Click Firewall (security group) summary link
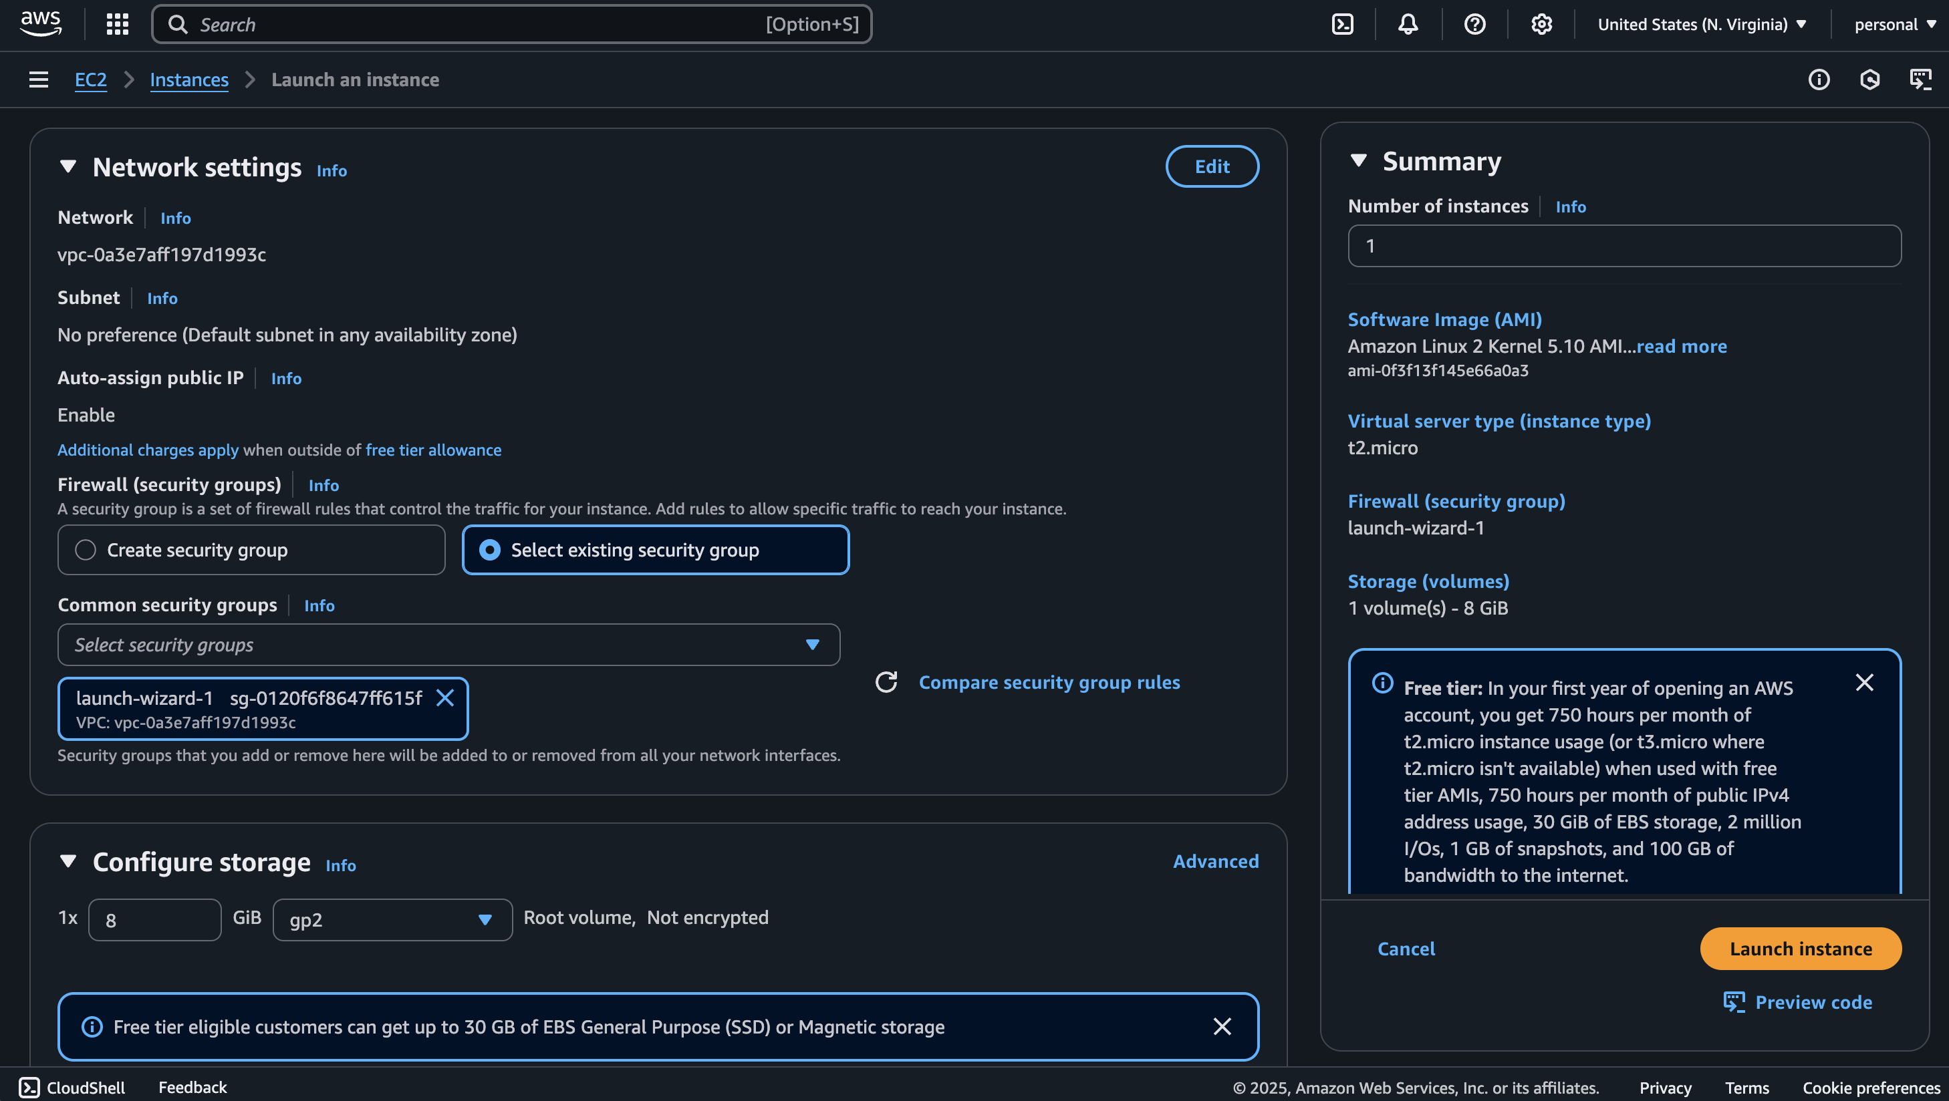The width and height of the screenshot is (1949, 1101). [1456, 500]
